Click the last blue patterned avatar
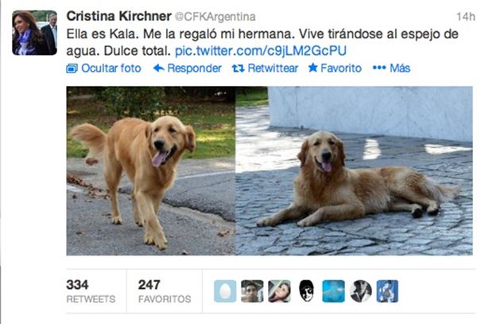Image resolution: width=485 pixels, height=324 pixels. [387, 291]
